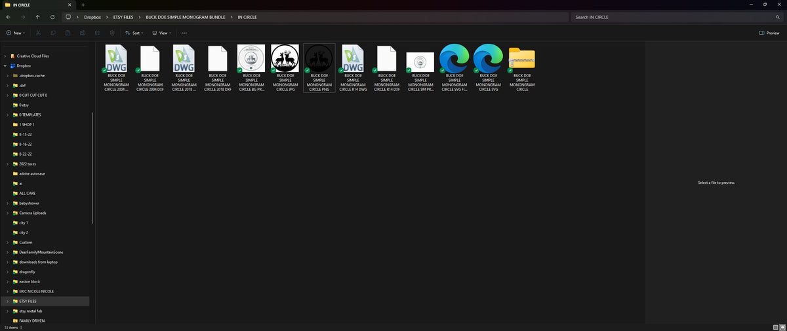Open ETSY FILES in the address breadcrumb
Screen dimensions: 787x331
tap(123, 17)
